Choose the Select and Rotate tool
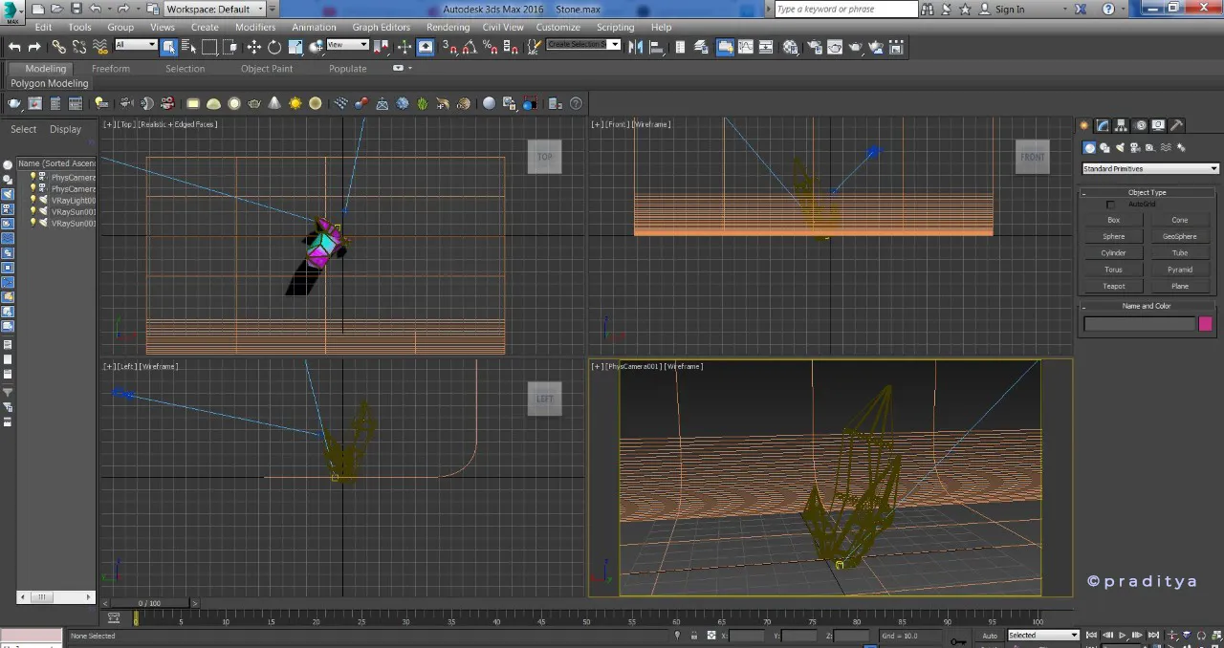Image resolution: width=1224 pixels, height=648 pixels. pos(274,47)
